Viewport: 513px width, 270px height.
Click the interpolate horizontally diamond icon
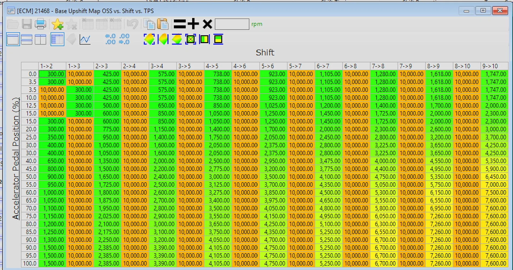[x=163, y=39]
